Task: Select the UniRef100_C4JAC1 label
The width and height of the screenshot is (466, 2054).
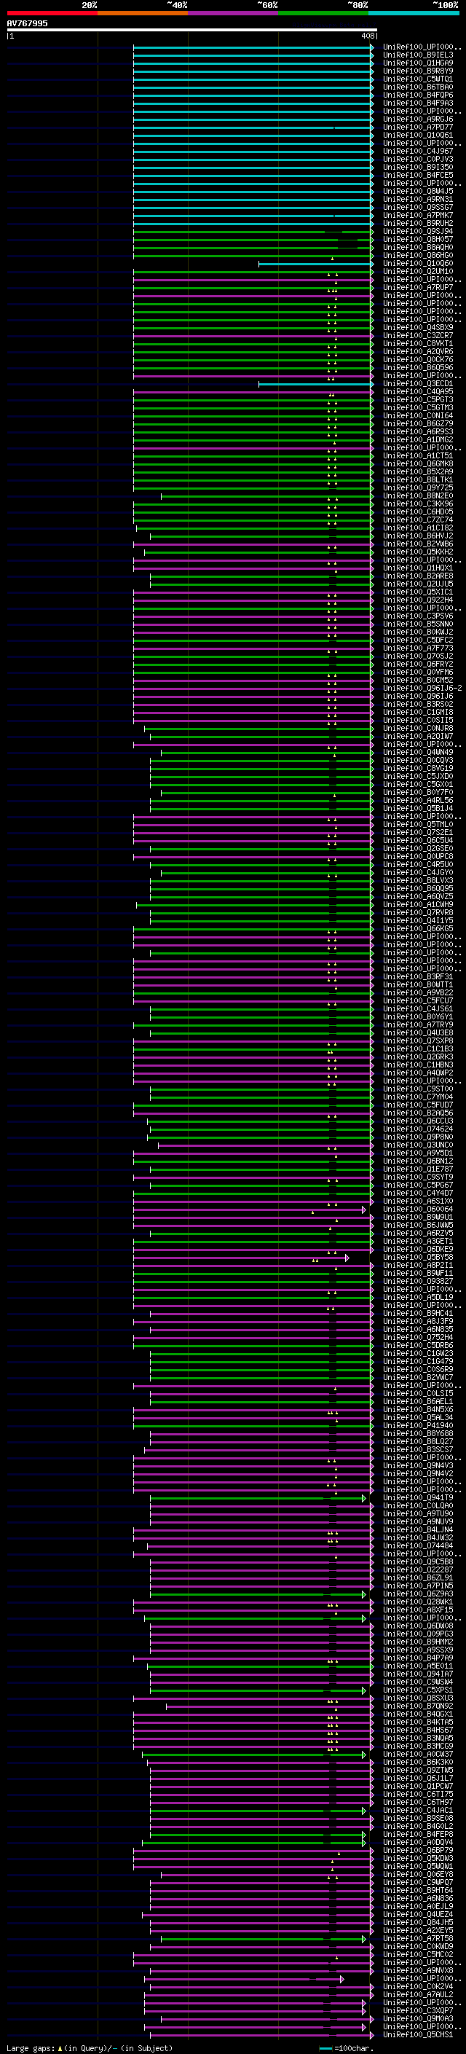Action: 417,1809
